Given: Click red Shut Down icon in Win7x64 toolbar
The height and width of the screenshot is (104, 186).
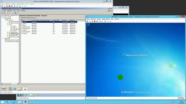Looking at the screenshot, I should click(95, 21).
